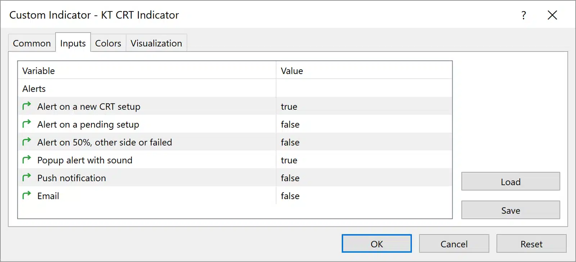Select the Alert on a new CRT setup row label

[89, 107]
